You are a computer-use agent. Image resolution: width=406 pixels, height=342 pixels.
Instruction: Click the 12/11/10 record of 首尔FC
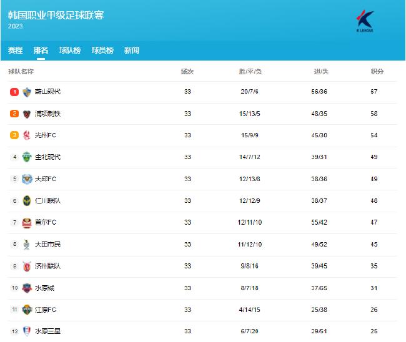[250, 222]
